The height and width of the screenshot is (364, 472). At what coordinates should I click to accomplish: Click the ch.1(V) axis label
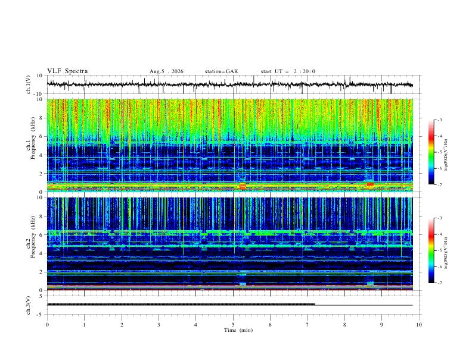click(29, 84)
